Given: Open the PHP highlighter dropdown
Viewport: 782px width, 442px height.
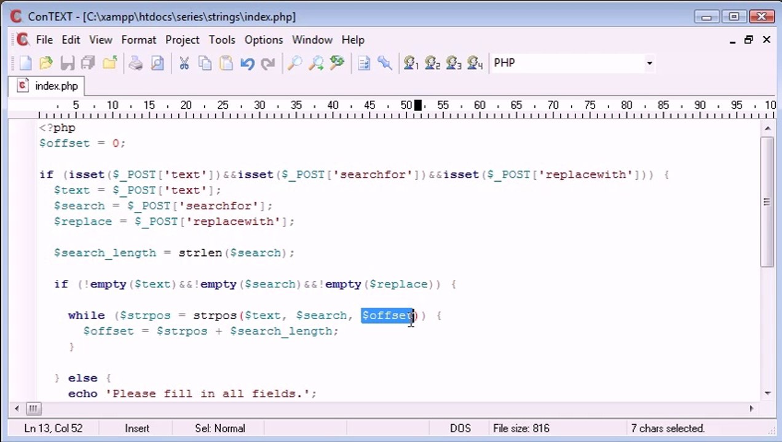Looking at the screenshot, I should [x=649, y=63].
